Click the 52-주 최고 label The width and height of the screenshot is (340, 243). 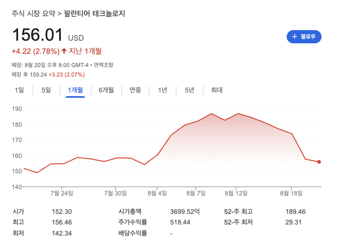(238, 211)
